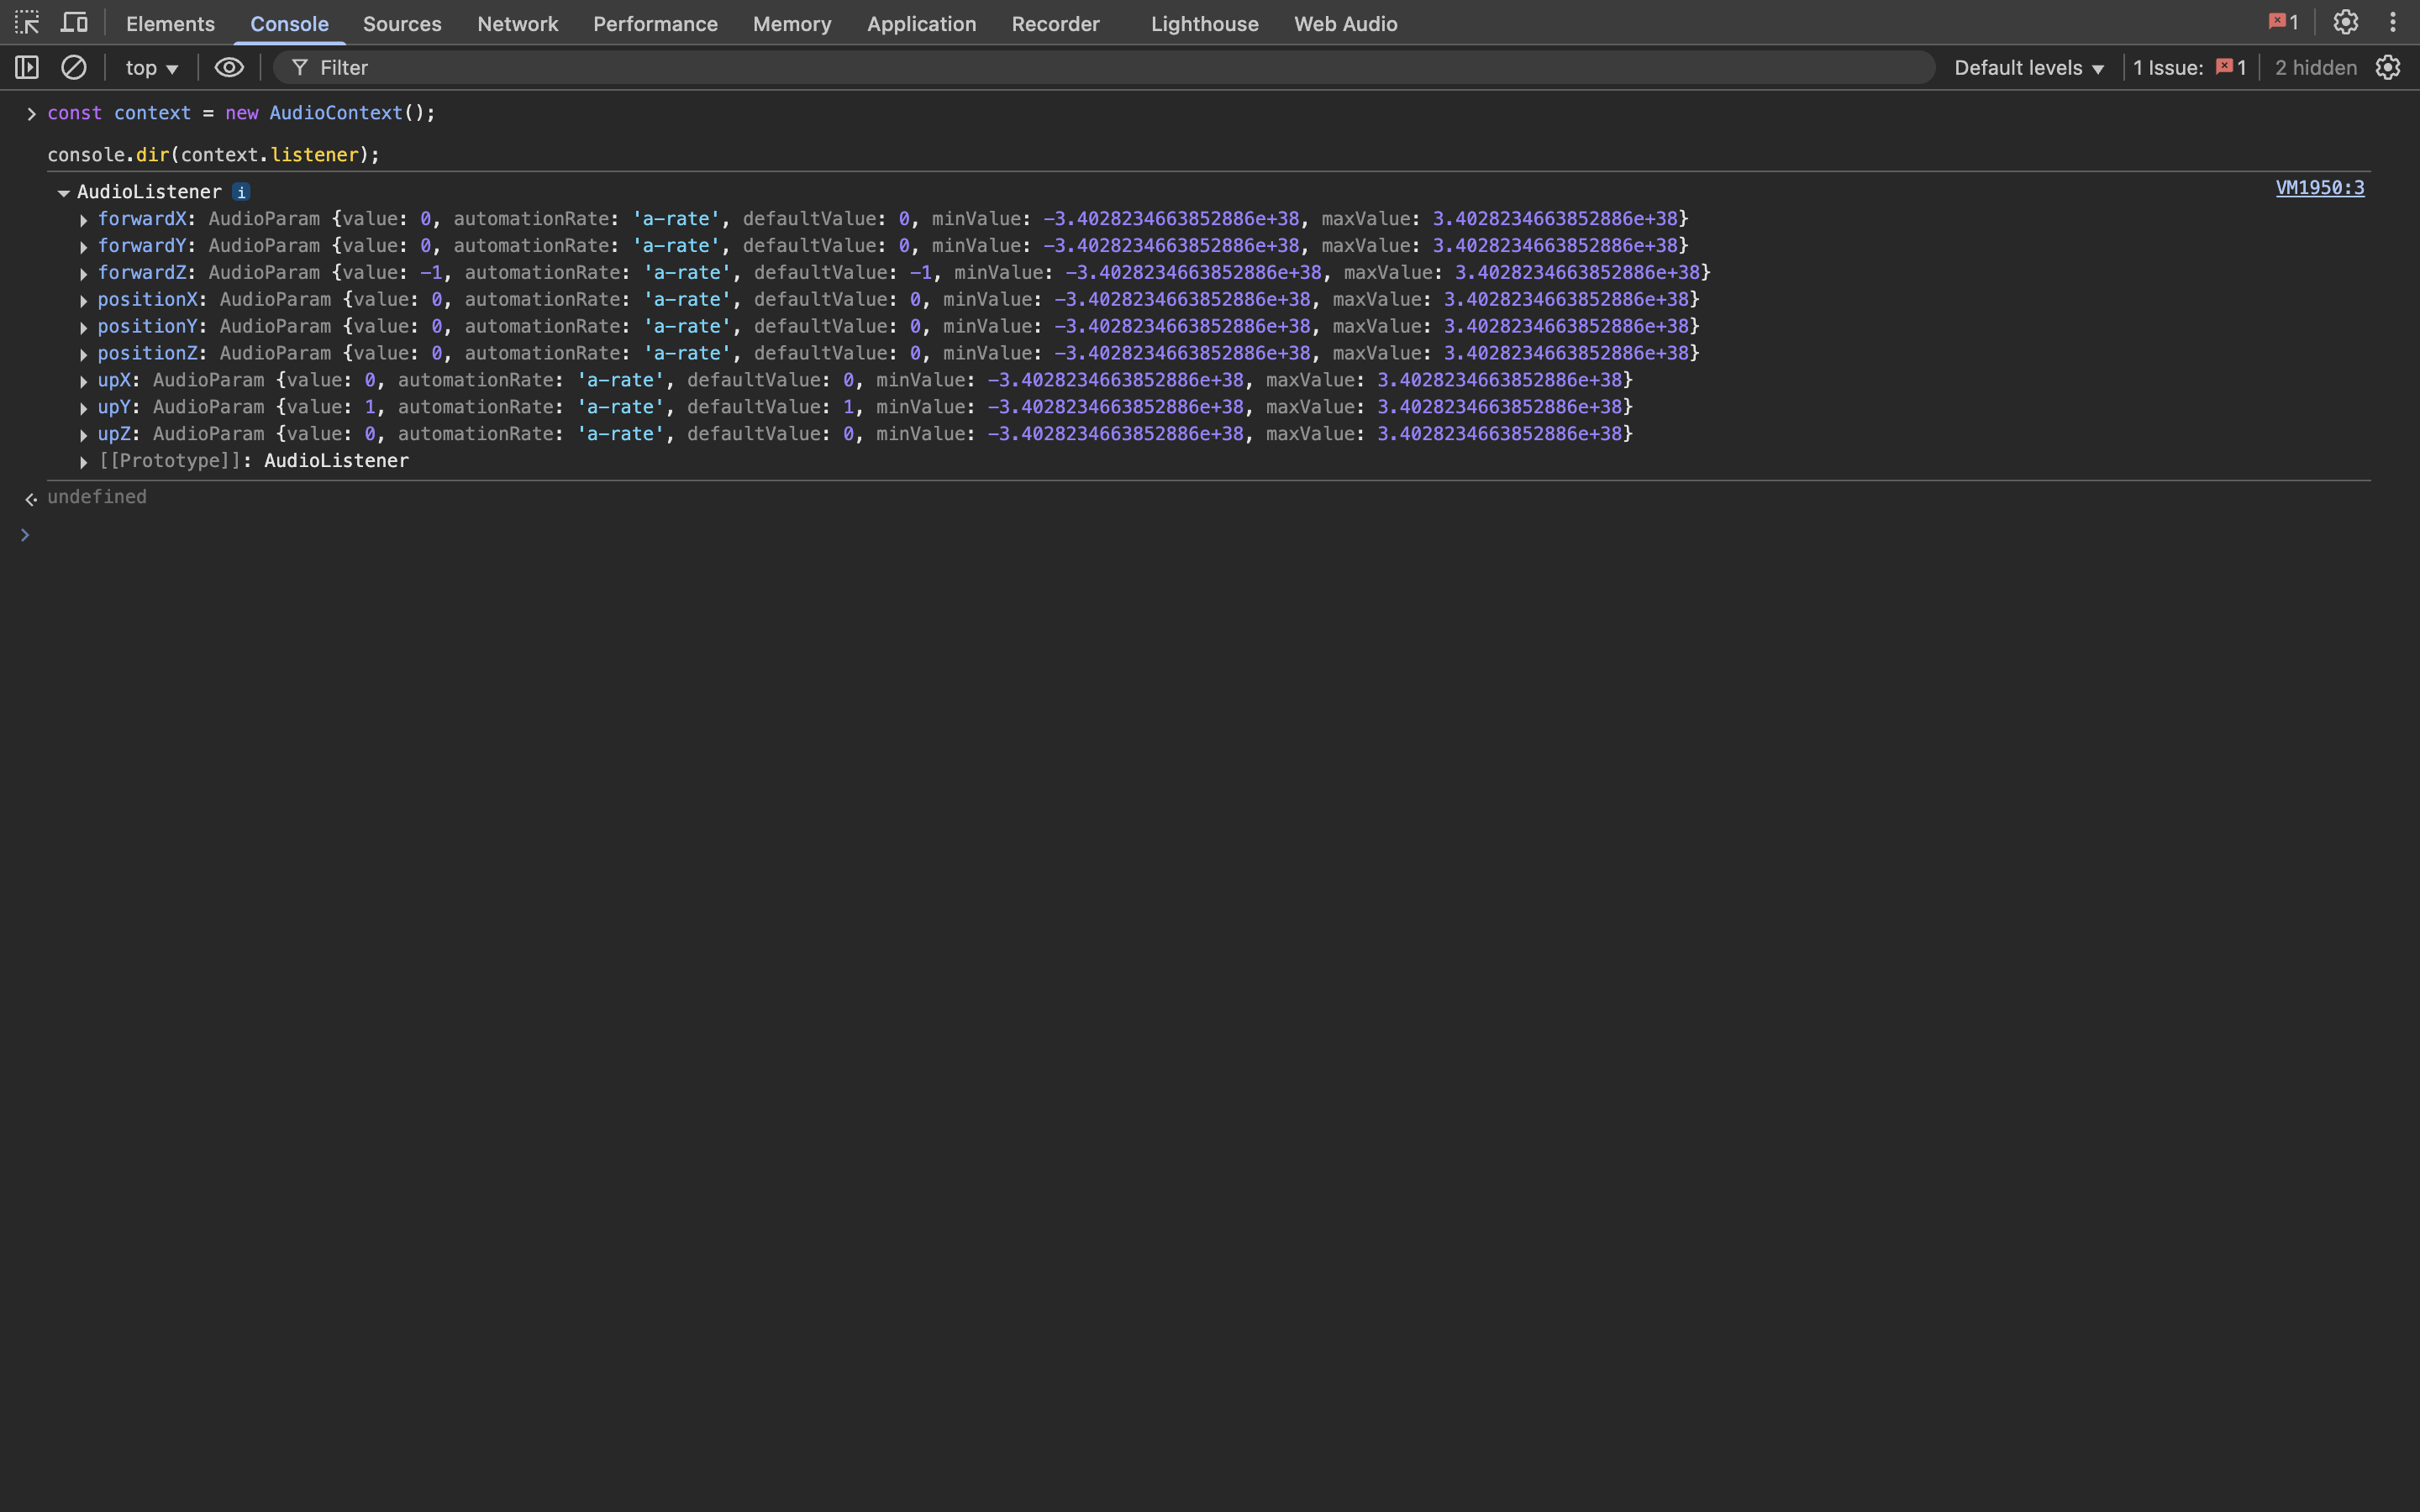Click the upY property name
Image resolution: width=2420 pixels, height=1512 pixels.
114,407
